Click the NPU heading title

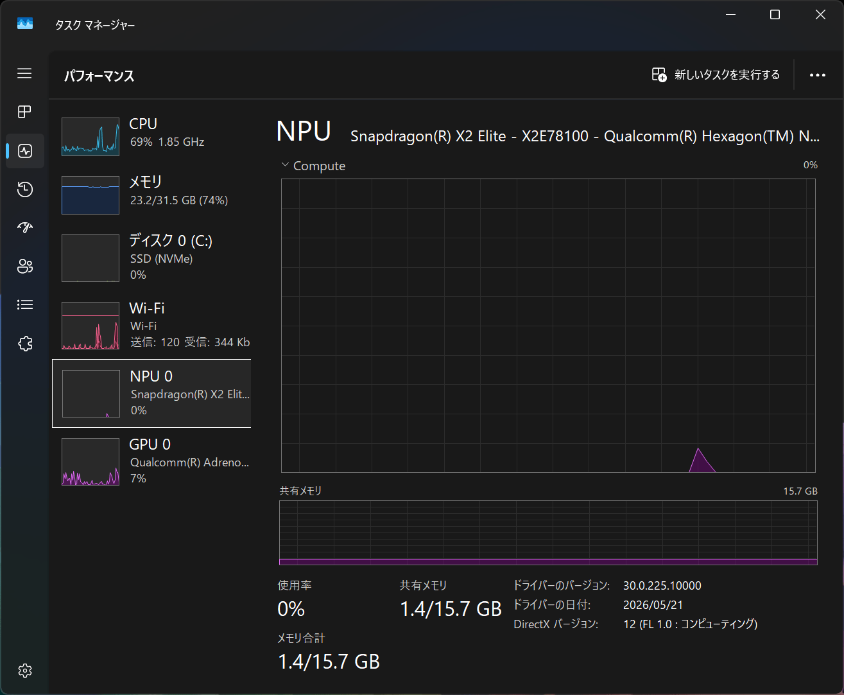click(304, 132)
